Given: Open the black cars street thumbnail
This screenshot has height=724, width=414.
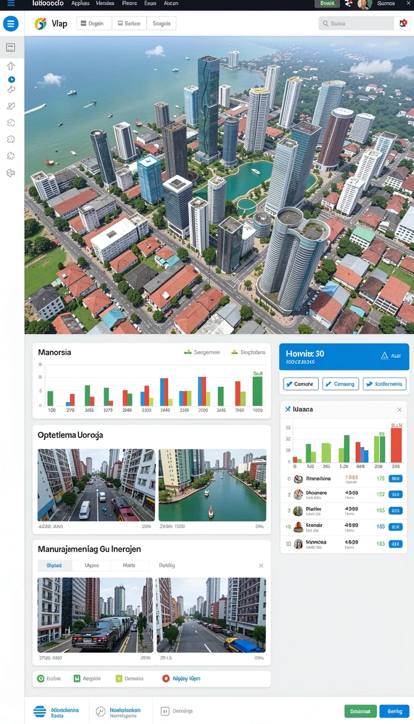Looking at the screenshot, I should click(95, 615).
